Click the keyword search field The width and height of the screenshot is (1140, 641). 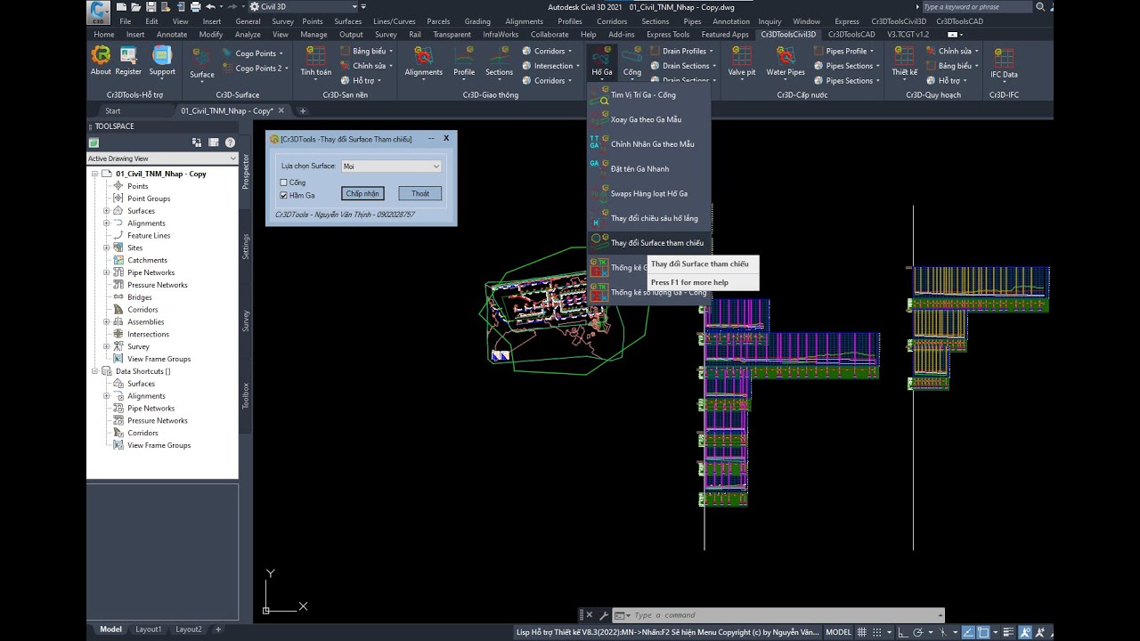pyautogui.click(x=976, y=7)
